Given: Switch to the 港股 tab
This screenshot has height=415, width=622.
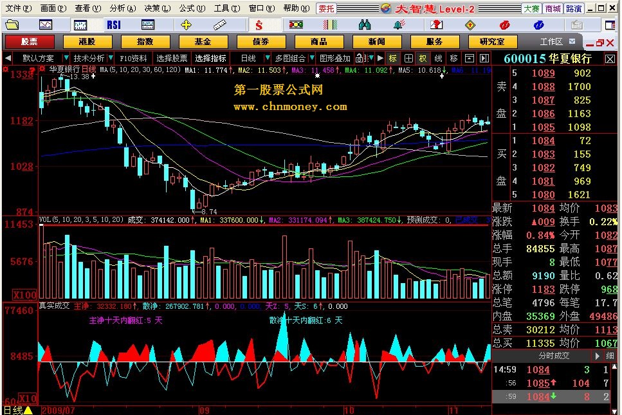Looking at the screenshot, I should pyautogui.click(x=87, y=42).
